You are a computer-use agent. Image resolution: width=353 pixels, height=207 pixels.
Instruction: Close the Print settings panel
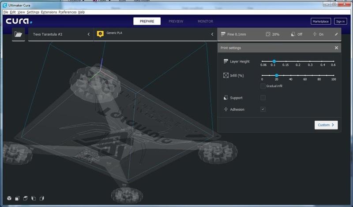click(x=336, y=48)
